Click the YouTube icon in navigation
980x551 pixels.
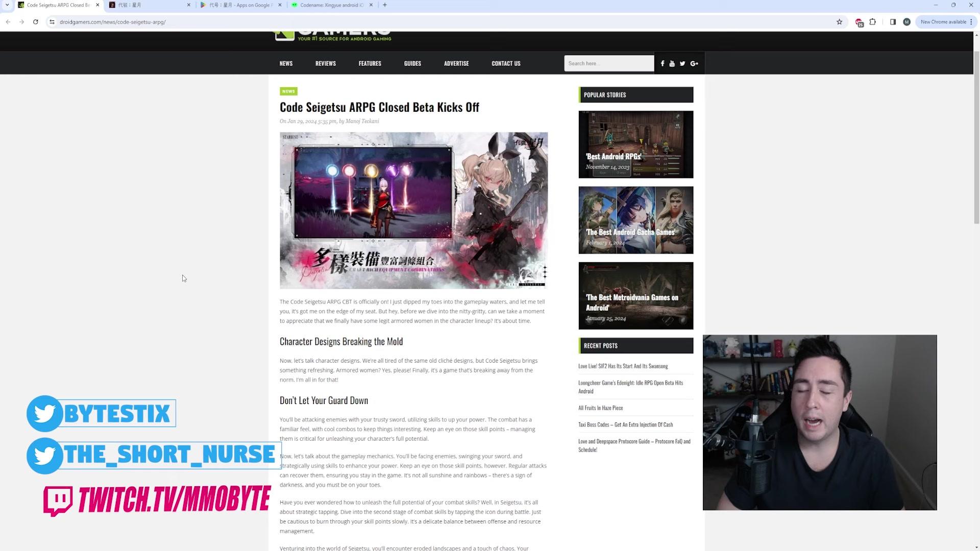point(672,63)
